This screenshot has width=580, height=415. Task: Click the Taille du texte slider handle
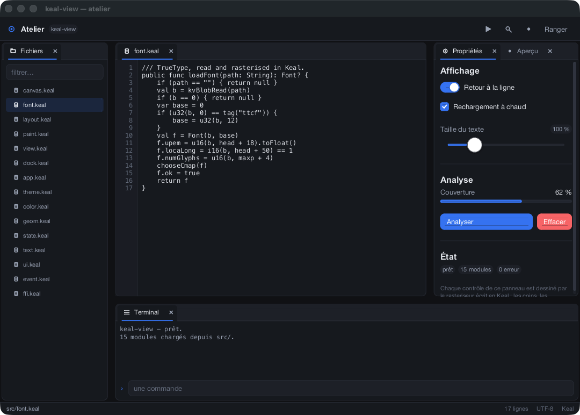(475, 145)
